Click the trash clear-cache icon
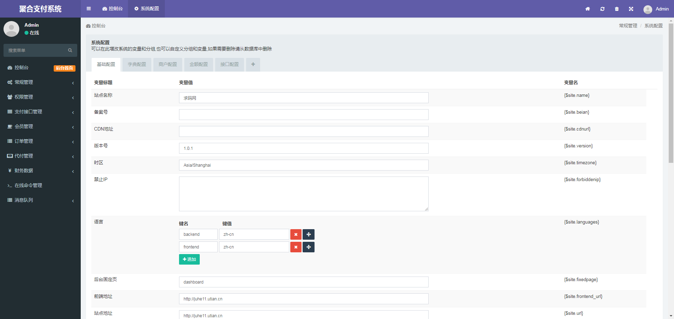The image size is (674, 319). [617, 9]
